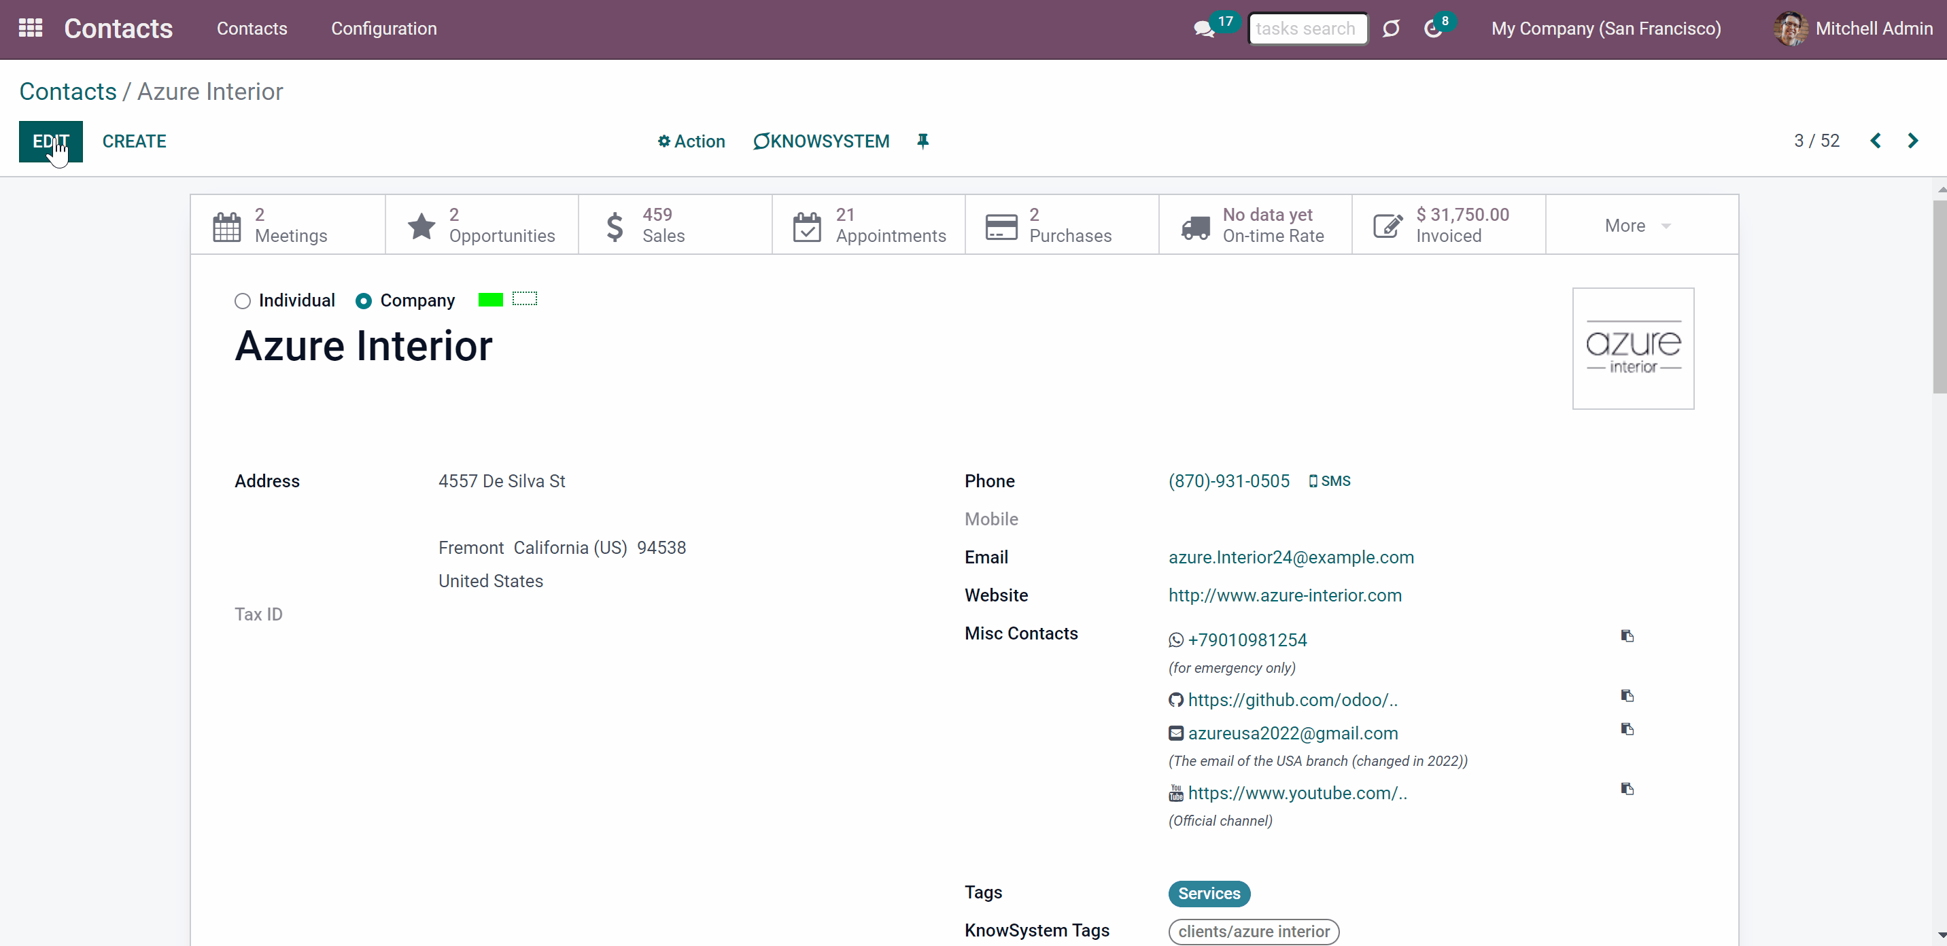1947x946 pixels.
Task: Open the 459 Sales stat tab
Action: pos(675,225)
